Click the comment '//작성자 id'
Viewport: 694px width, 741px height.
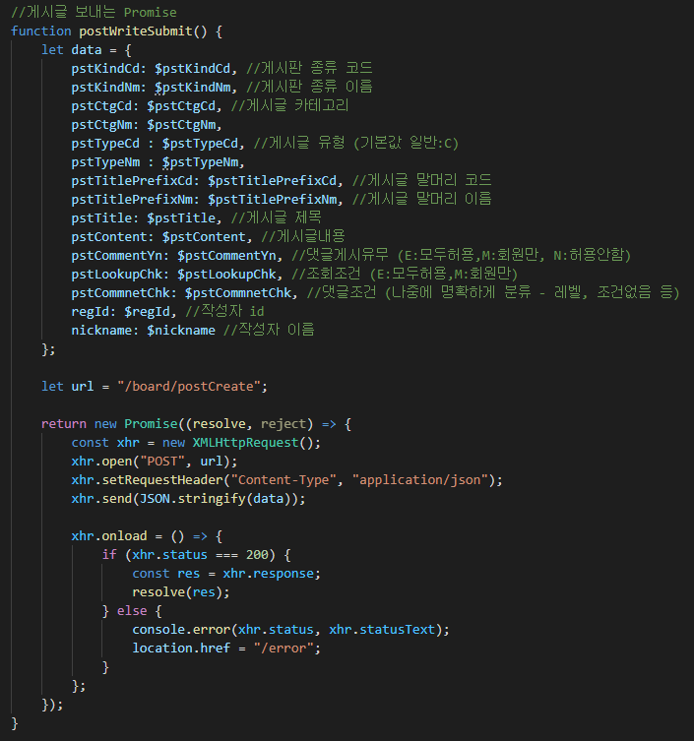point(224,311)
